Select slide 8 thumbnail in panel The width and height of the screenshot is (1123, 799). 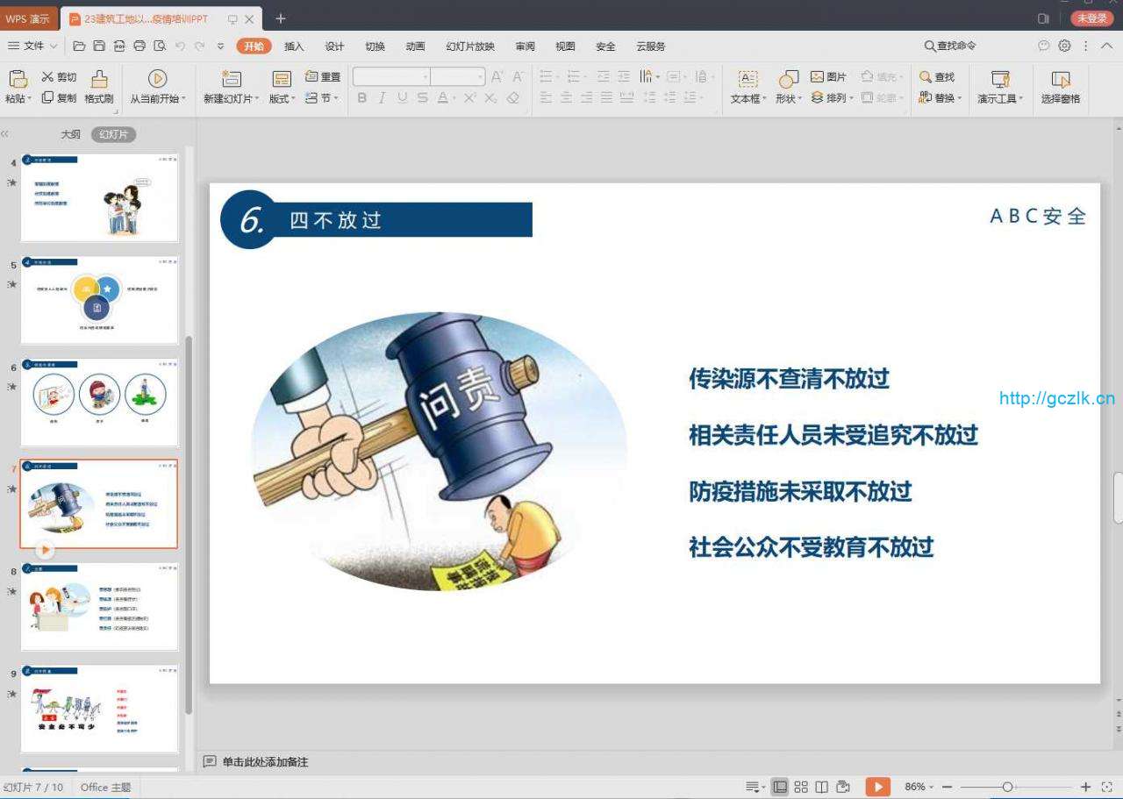point(99,607)
